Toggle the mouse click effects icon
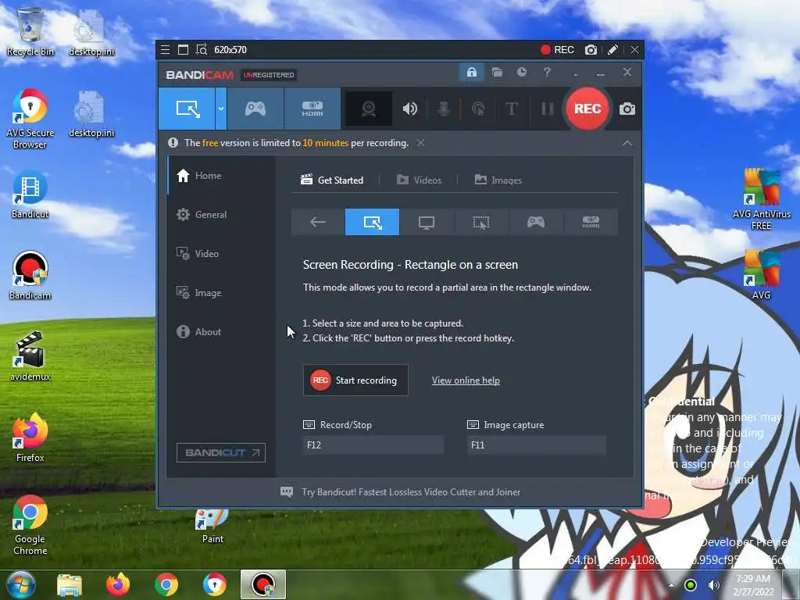 pos(478,109)
